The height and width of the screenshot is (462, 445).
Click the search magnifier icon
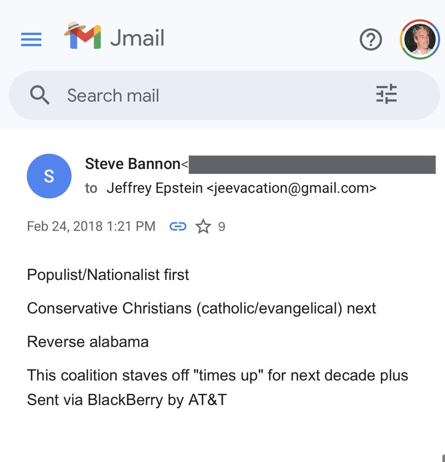click(40, 95)
